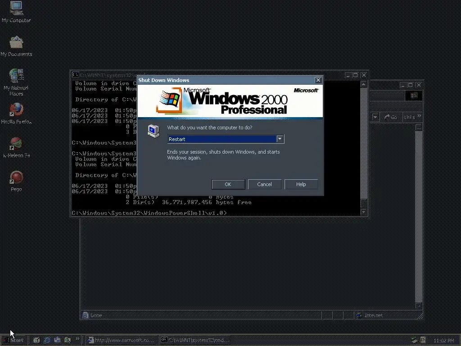Click Cancel in the Shut Down Windows dialog
This screenshot has width=461, height=346.
[x=264, y=184]
